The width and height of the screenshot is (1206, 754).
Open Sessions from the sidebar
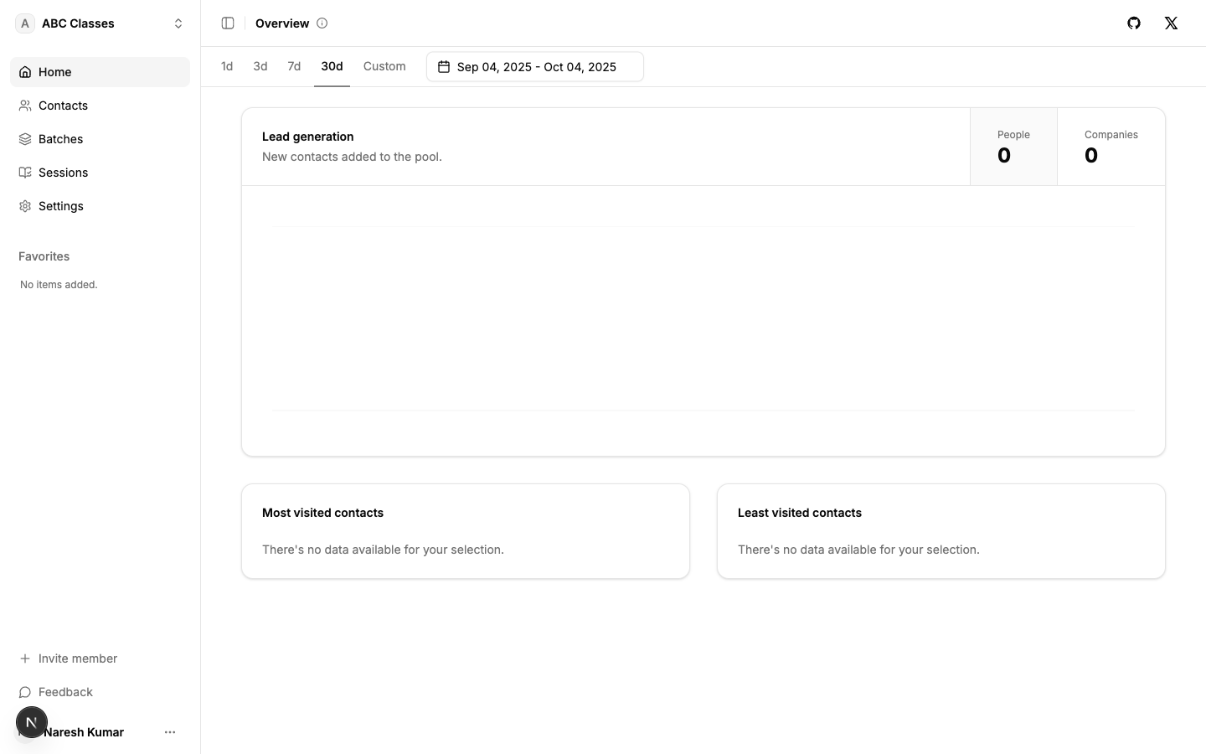63,173
